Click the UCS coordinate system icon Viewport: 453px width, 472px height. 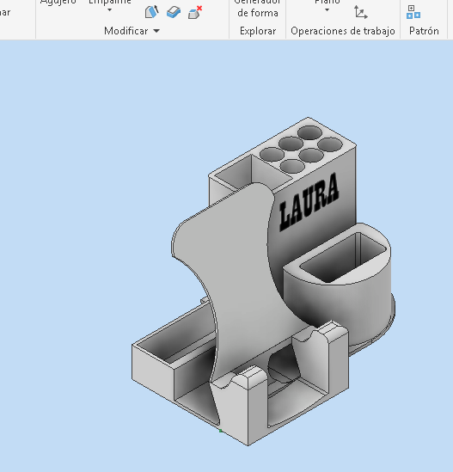[x=360, y=12]
